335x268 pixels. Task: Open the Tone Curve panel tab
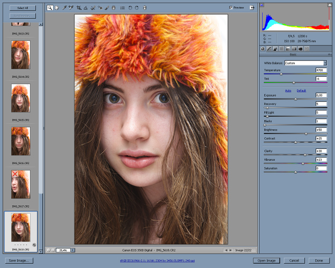tap(269, 48)
